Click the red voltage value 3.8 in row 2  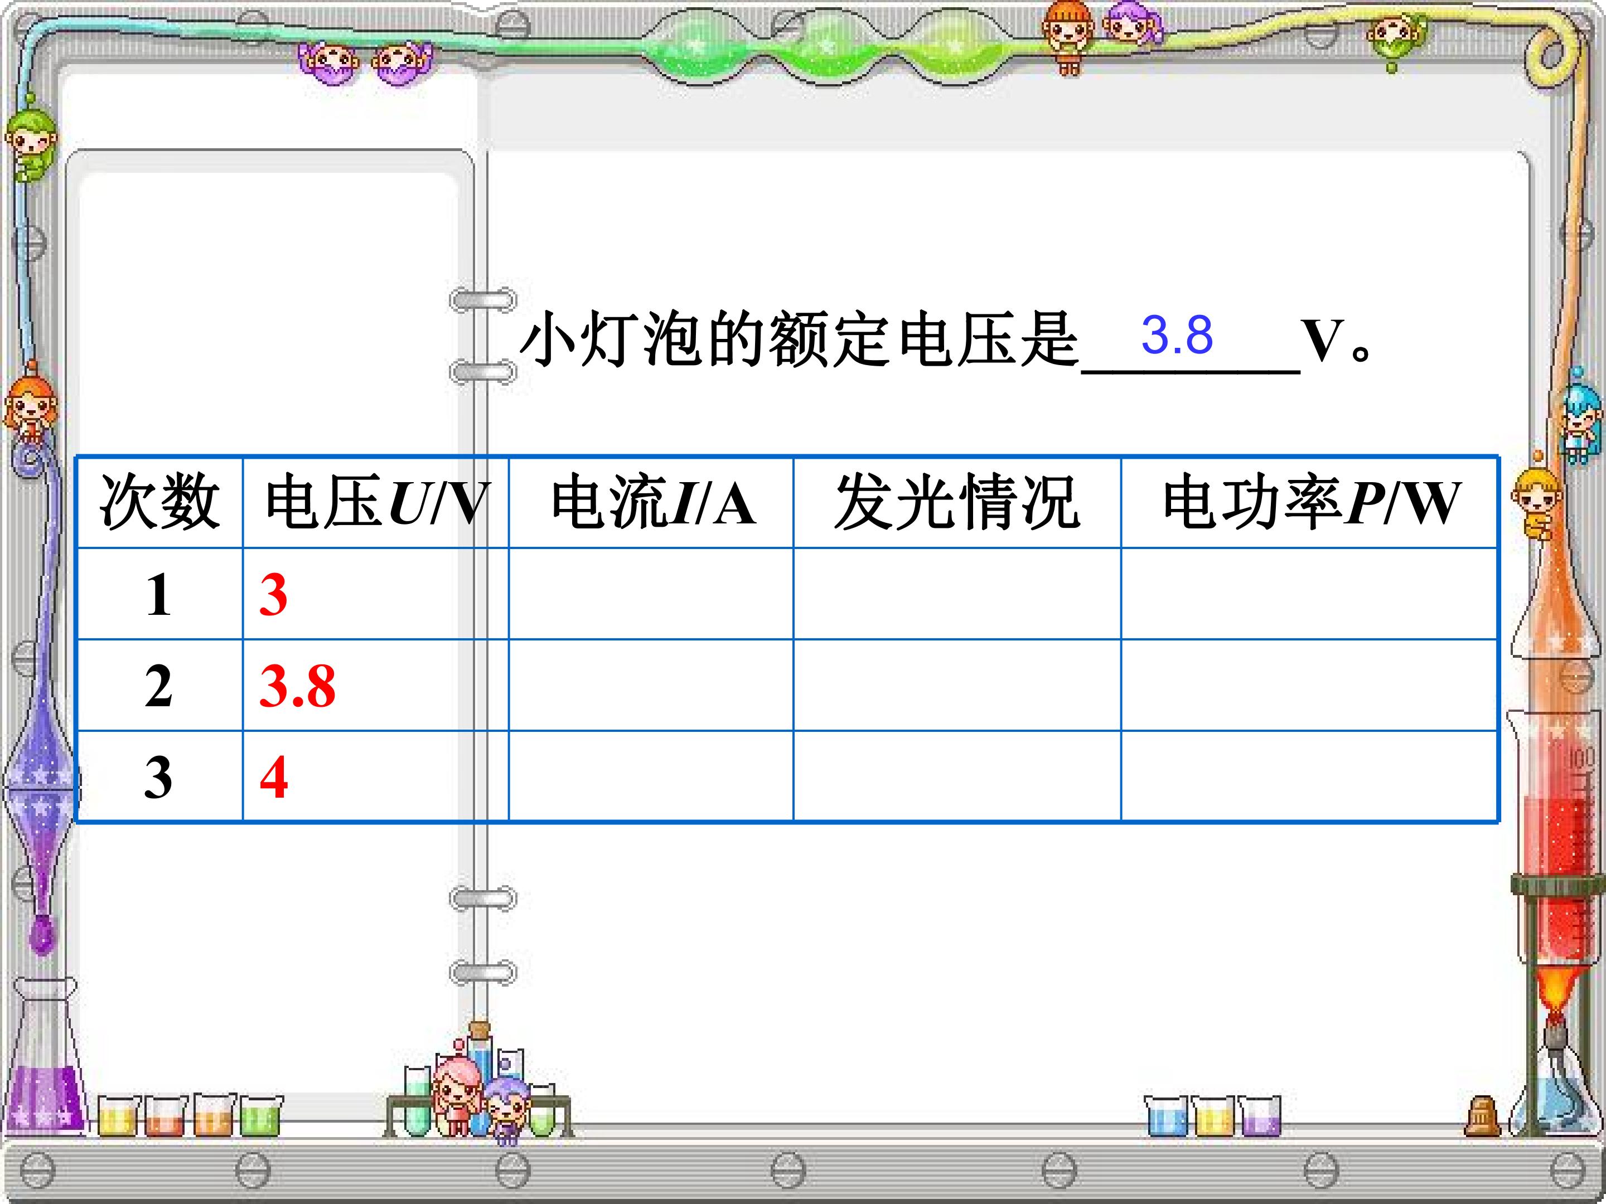(298, 687)
